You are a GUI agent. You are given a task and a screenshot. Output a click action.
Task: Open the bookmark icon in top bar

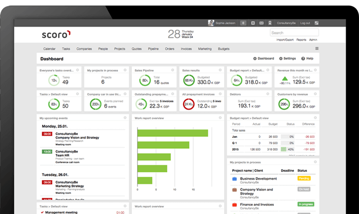270,23
